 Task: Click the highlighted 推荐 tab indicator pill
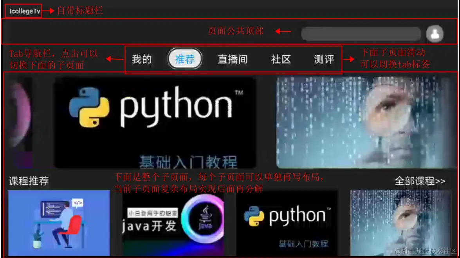(184, 59)
